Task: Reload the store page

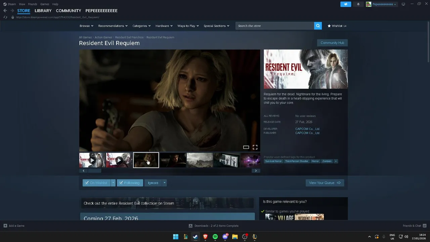Action: point(5,17)
